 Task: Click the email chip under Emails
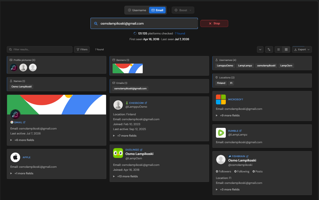pos(130,89)
